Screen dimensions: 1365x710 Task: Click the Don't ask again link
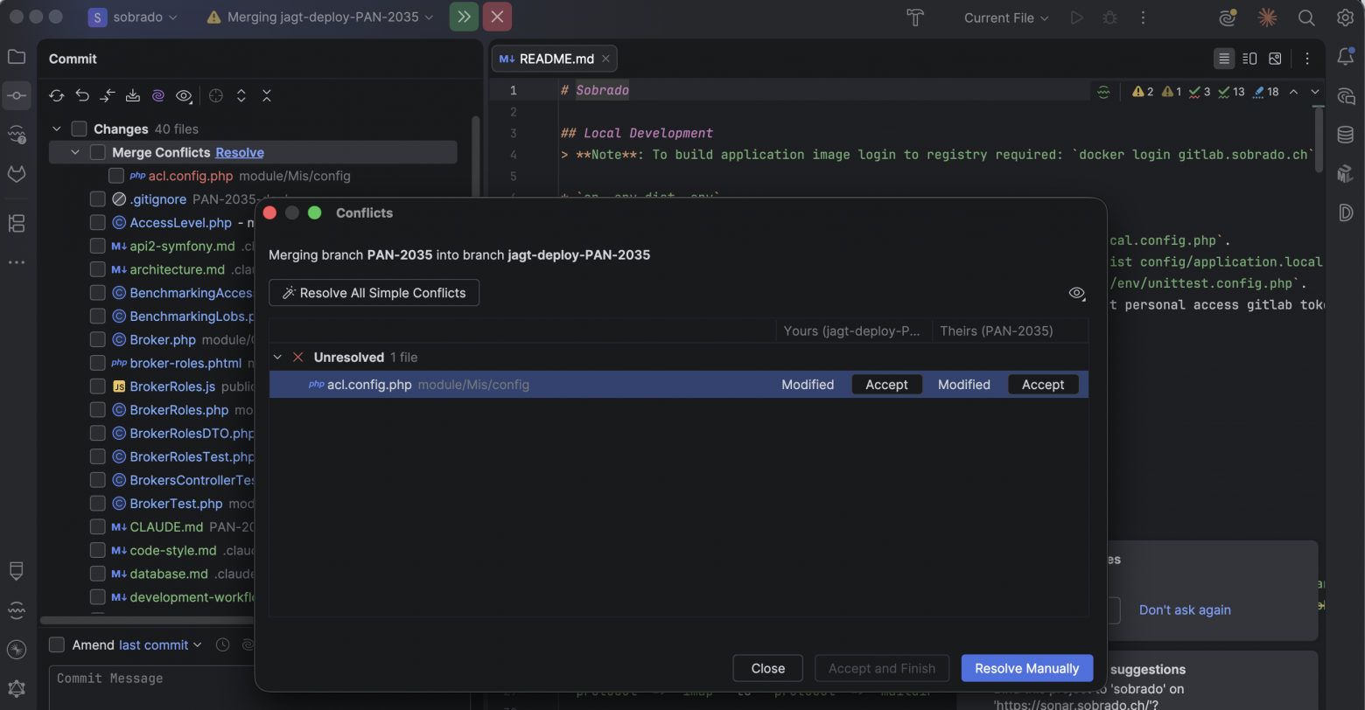click(x=1185, y=609)
